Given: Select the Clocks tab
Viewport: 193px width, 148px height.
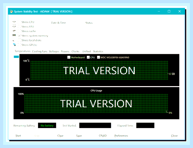Looking at the screenshot, I should click(75, 51).
